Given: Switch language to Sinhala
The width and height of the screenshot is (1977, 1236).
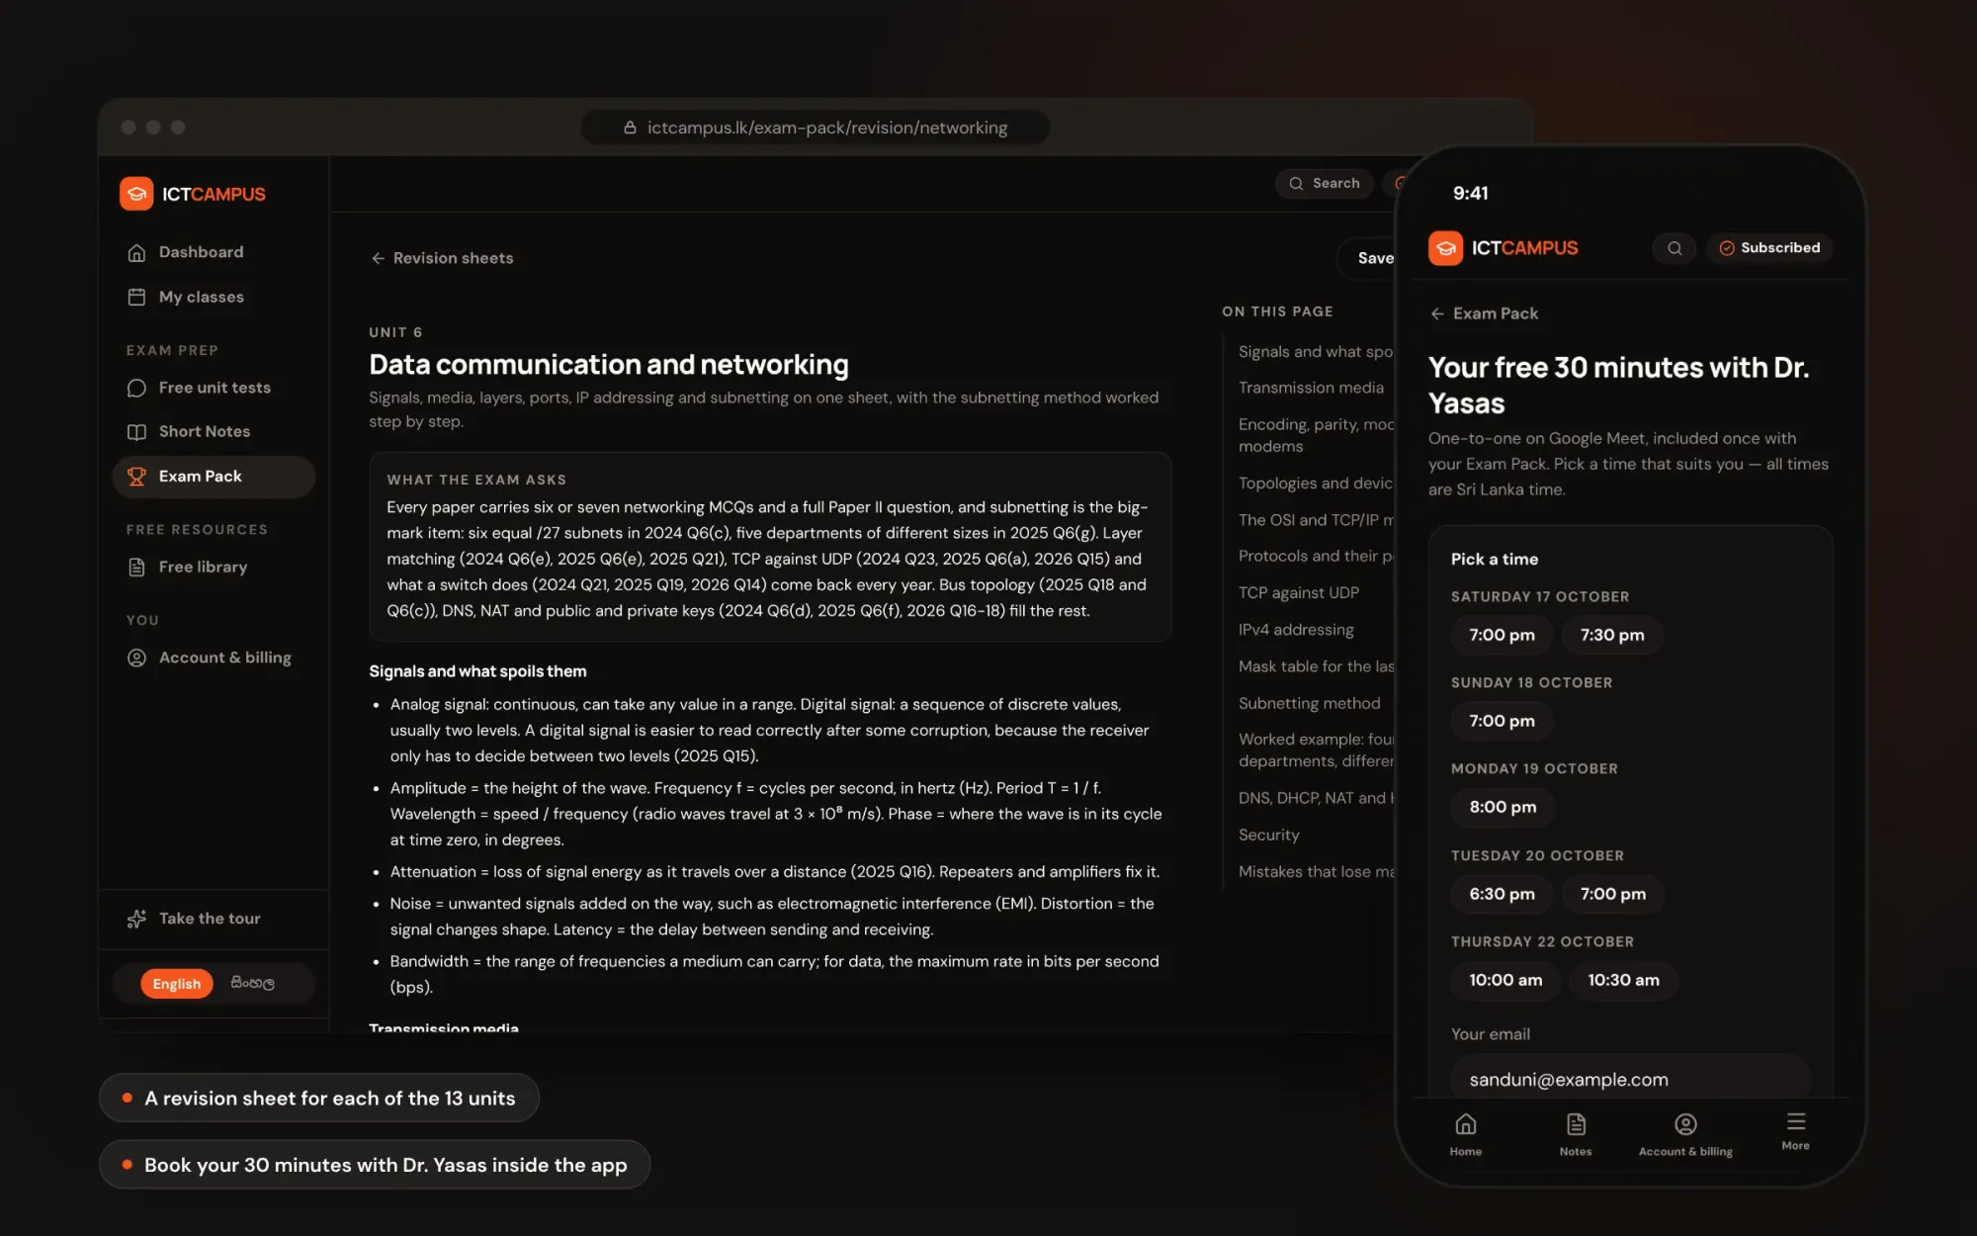Looking at the screenshot, I should pos(253,984).
